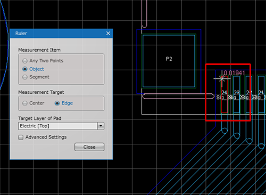
Task: Close the Ruler dialog with the X icon
Action: click(108, 33)
